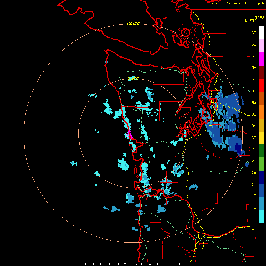The height and width of the screenshot is (266, 266).
Task: Click the magenta 58 kft legend swatch
Action: pyautogui.click(x=261, y=59)
